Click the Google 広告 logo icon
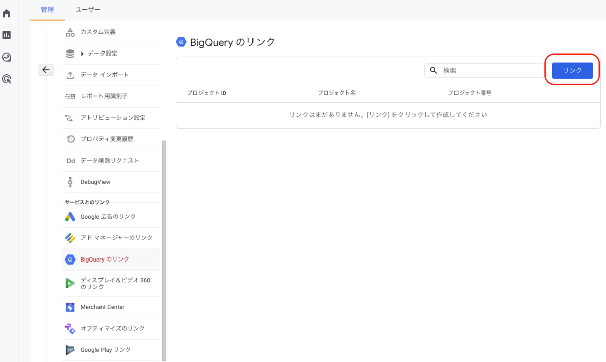606x362 pixels. (70, 217)
